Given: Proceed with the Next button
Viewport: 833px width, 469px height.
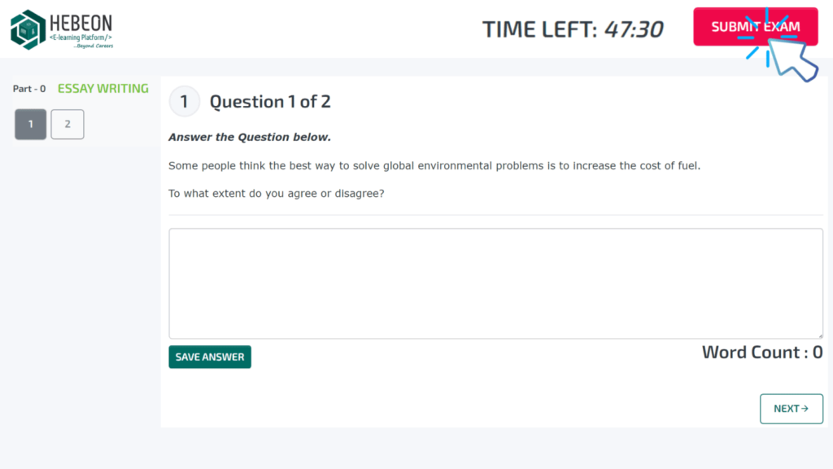Looking at the screenshot, I should (791, 409).
